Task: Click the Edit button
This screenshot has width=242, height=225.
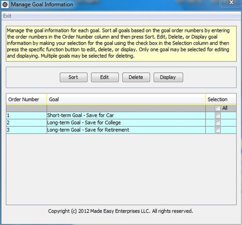Action: pos(105,77)
